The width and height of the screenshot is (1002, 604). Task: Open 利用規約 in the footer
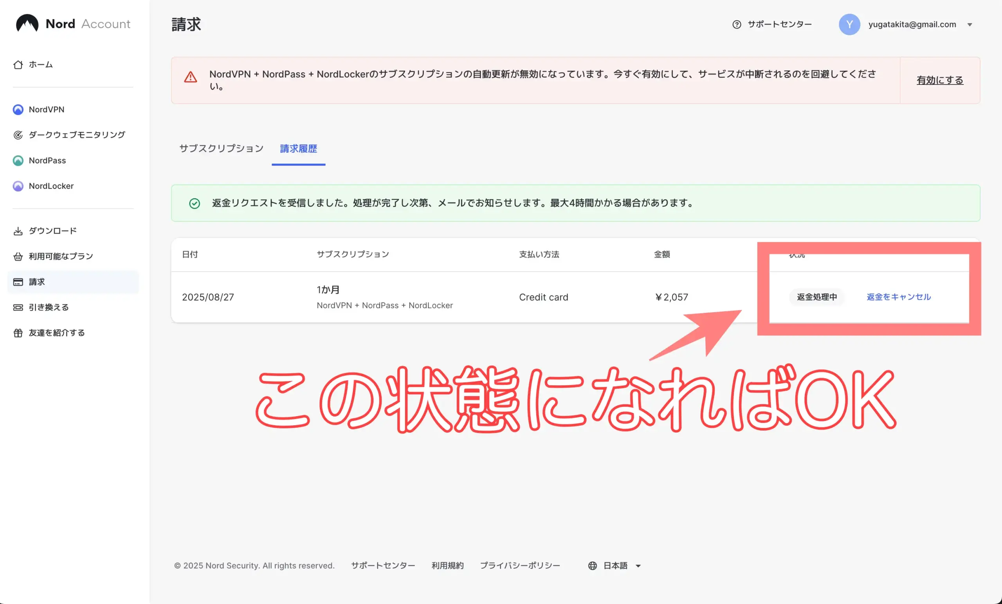[x=447, y=565]
